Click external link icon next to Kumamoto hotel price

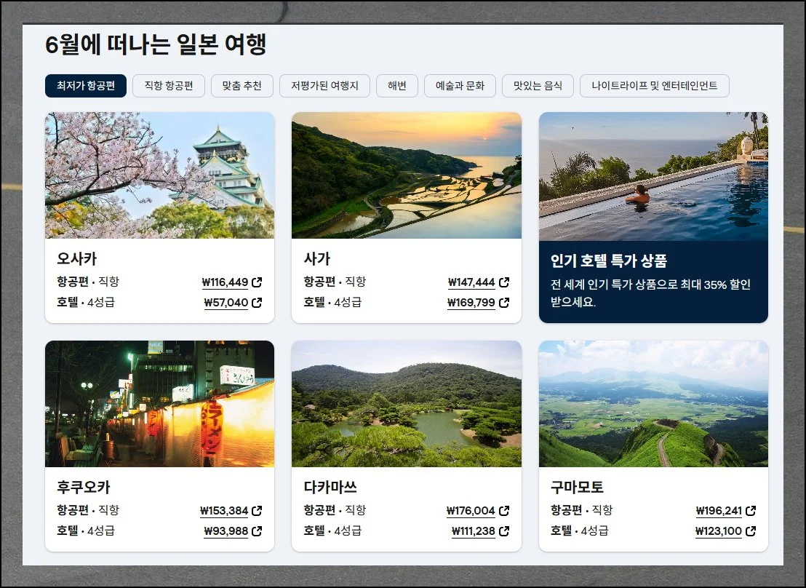click(751, 531)
